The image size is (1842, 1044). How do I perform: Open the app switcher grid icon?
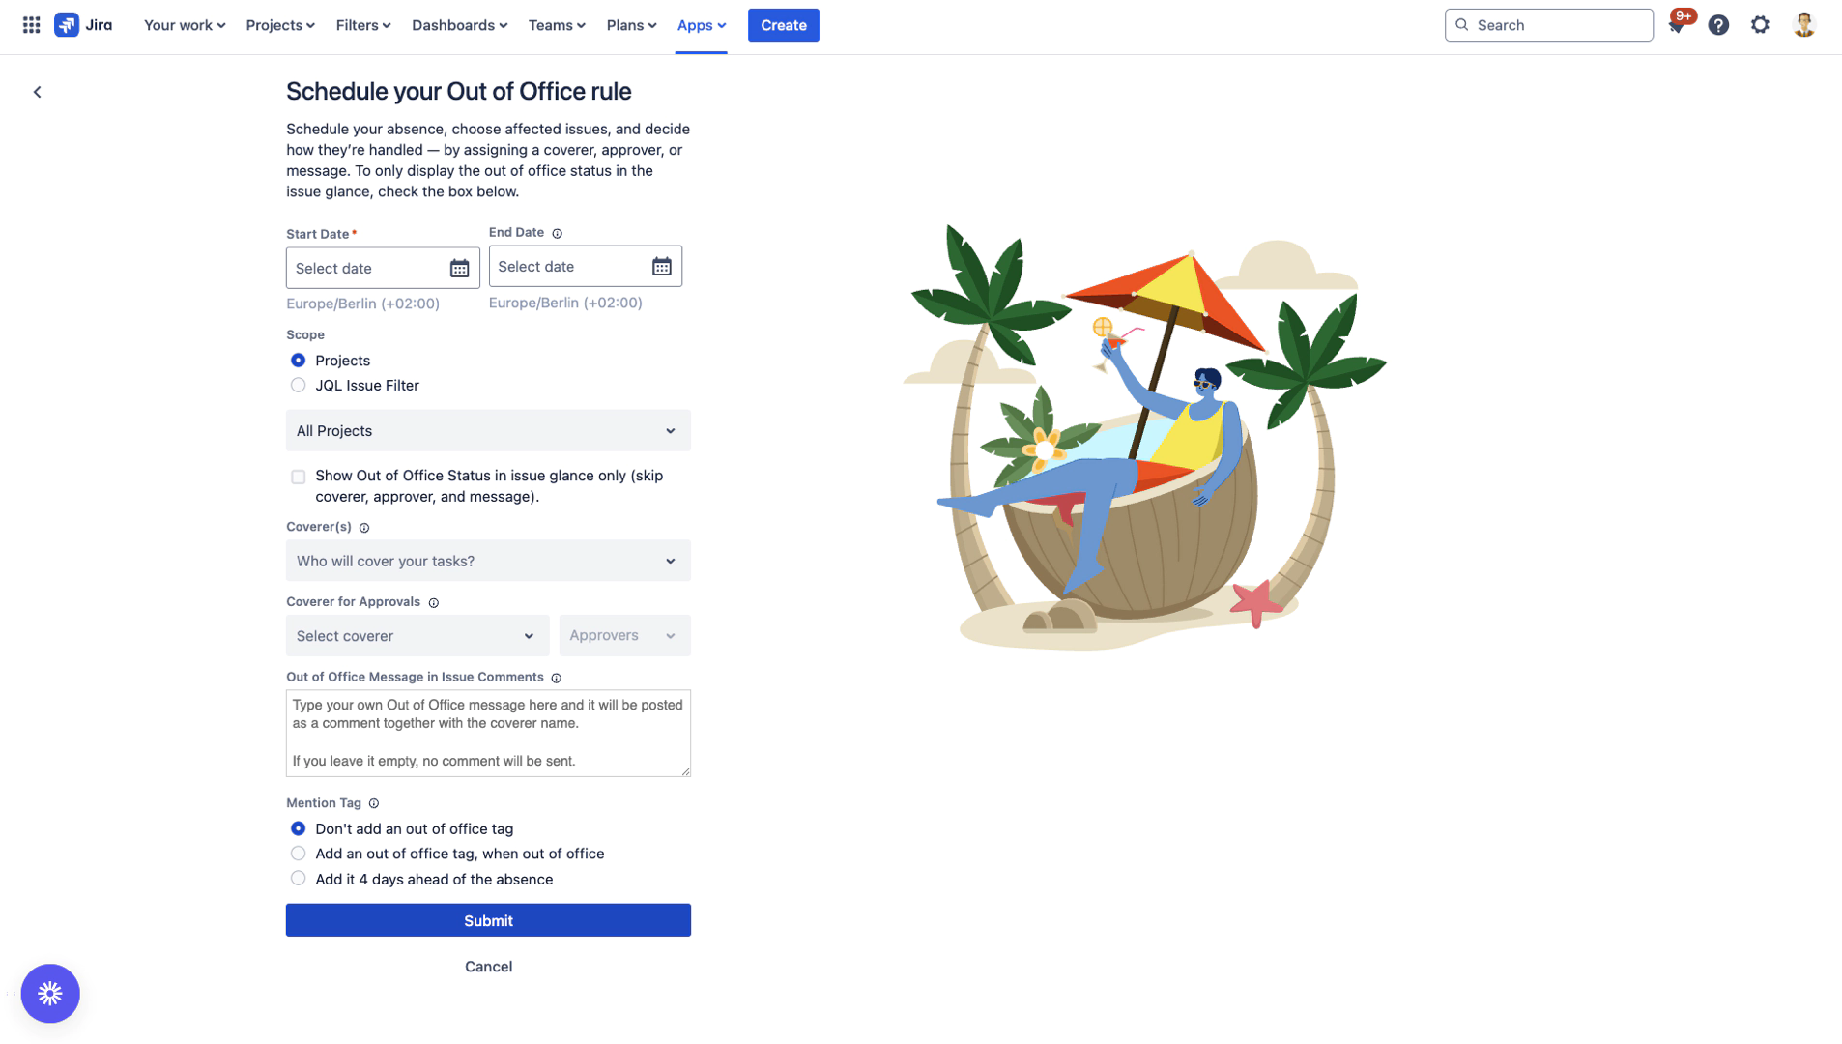point(31,25)
